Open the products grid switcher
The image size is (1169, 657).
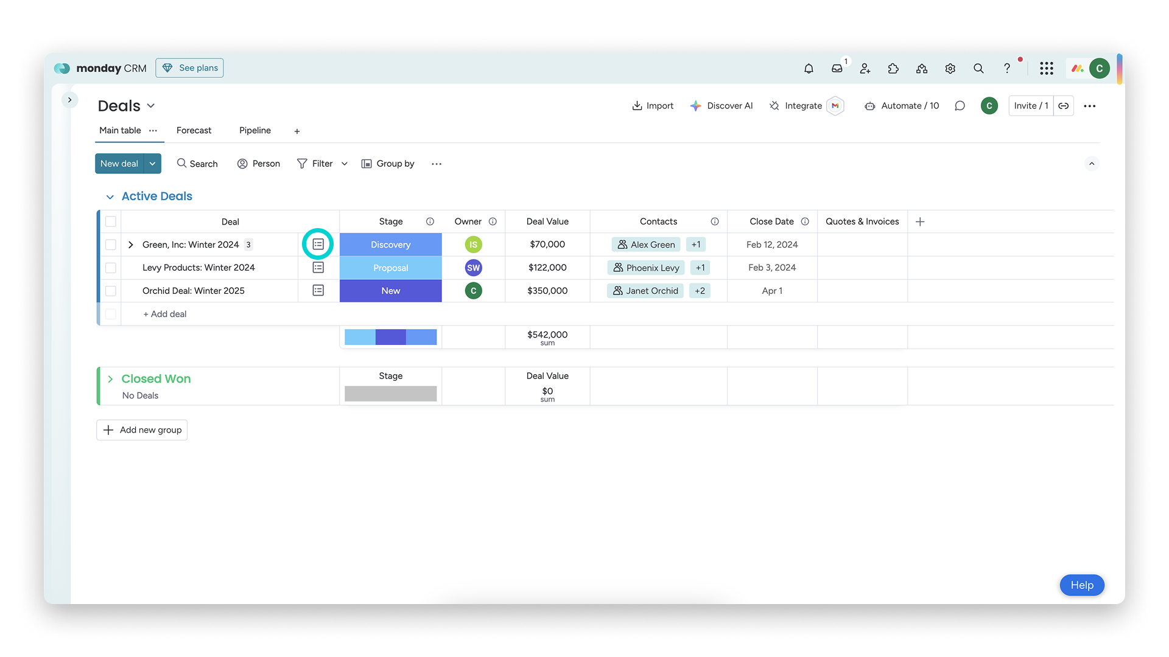click(x=1047, y=69)
